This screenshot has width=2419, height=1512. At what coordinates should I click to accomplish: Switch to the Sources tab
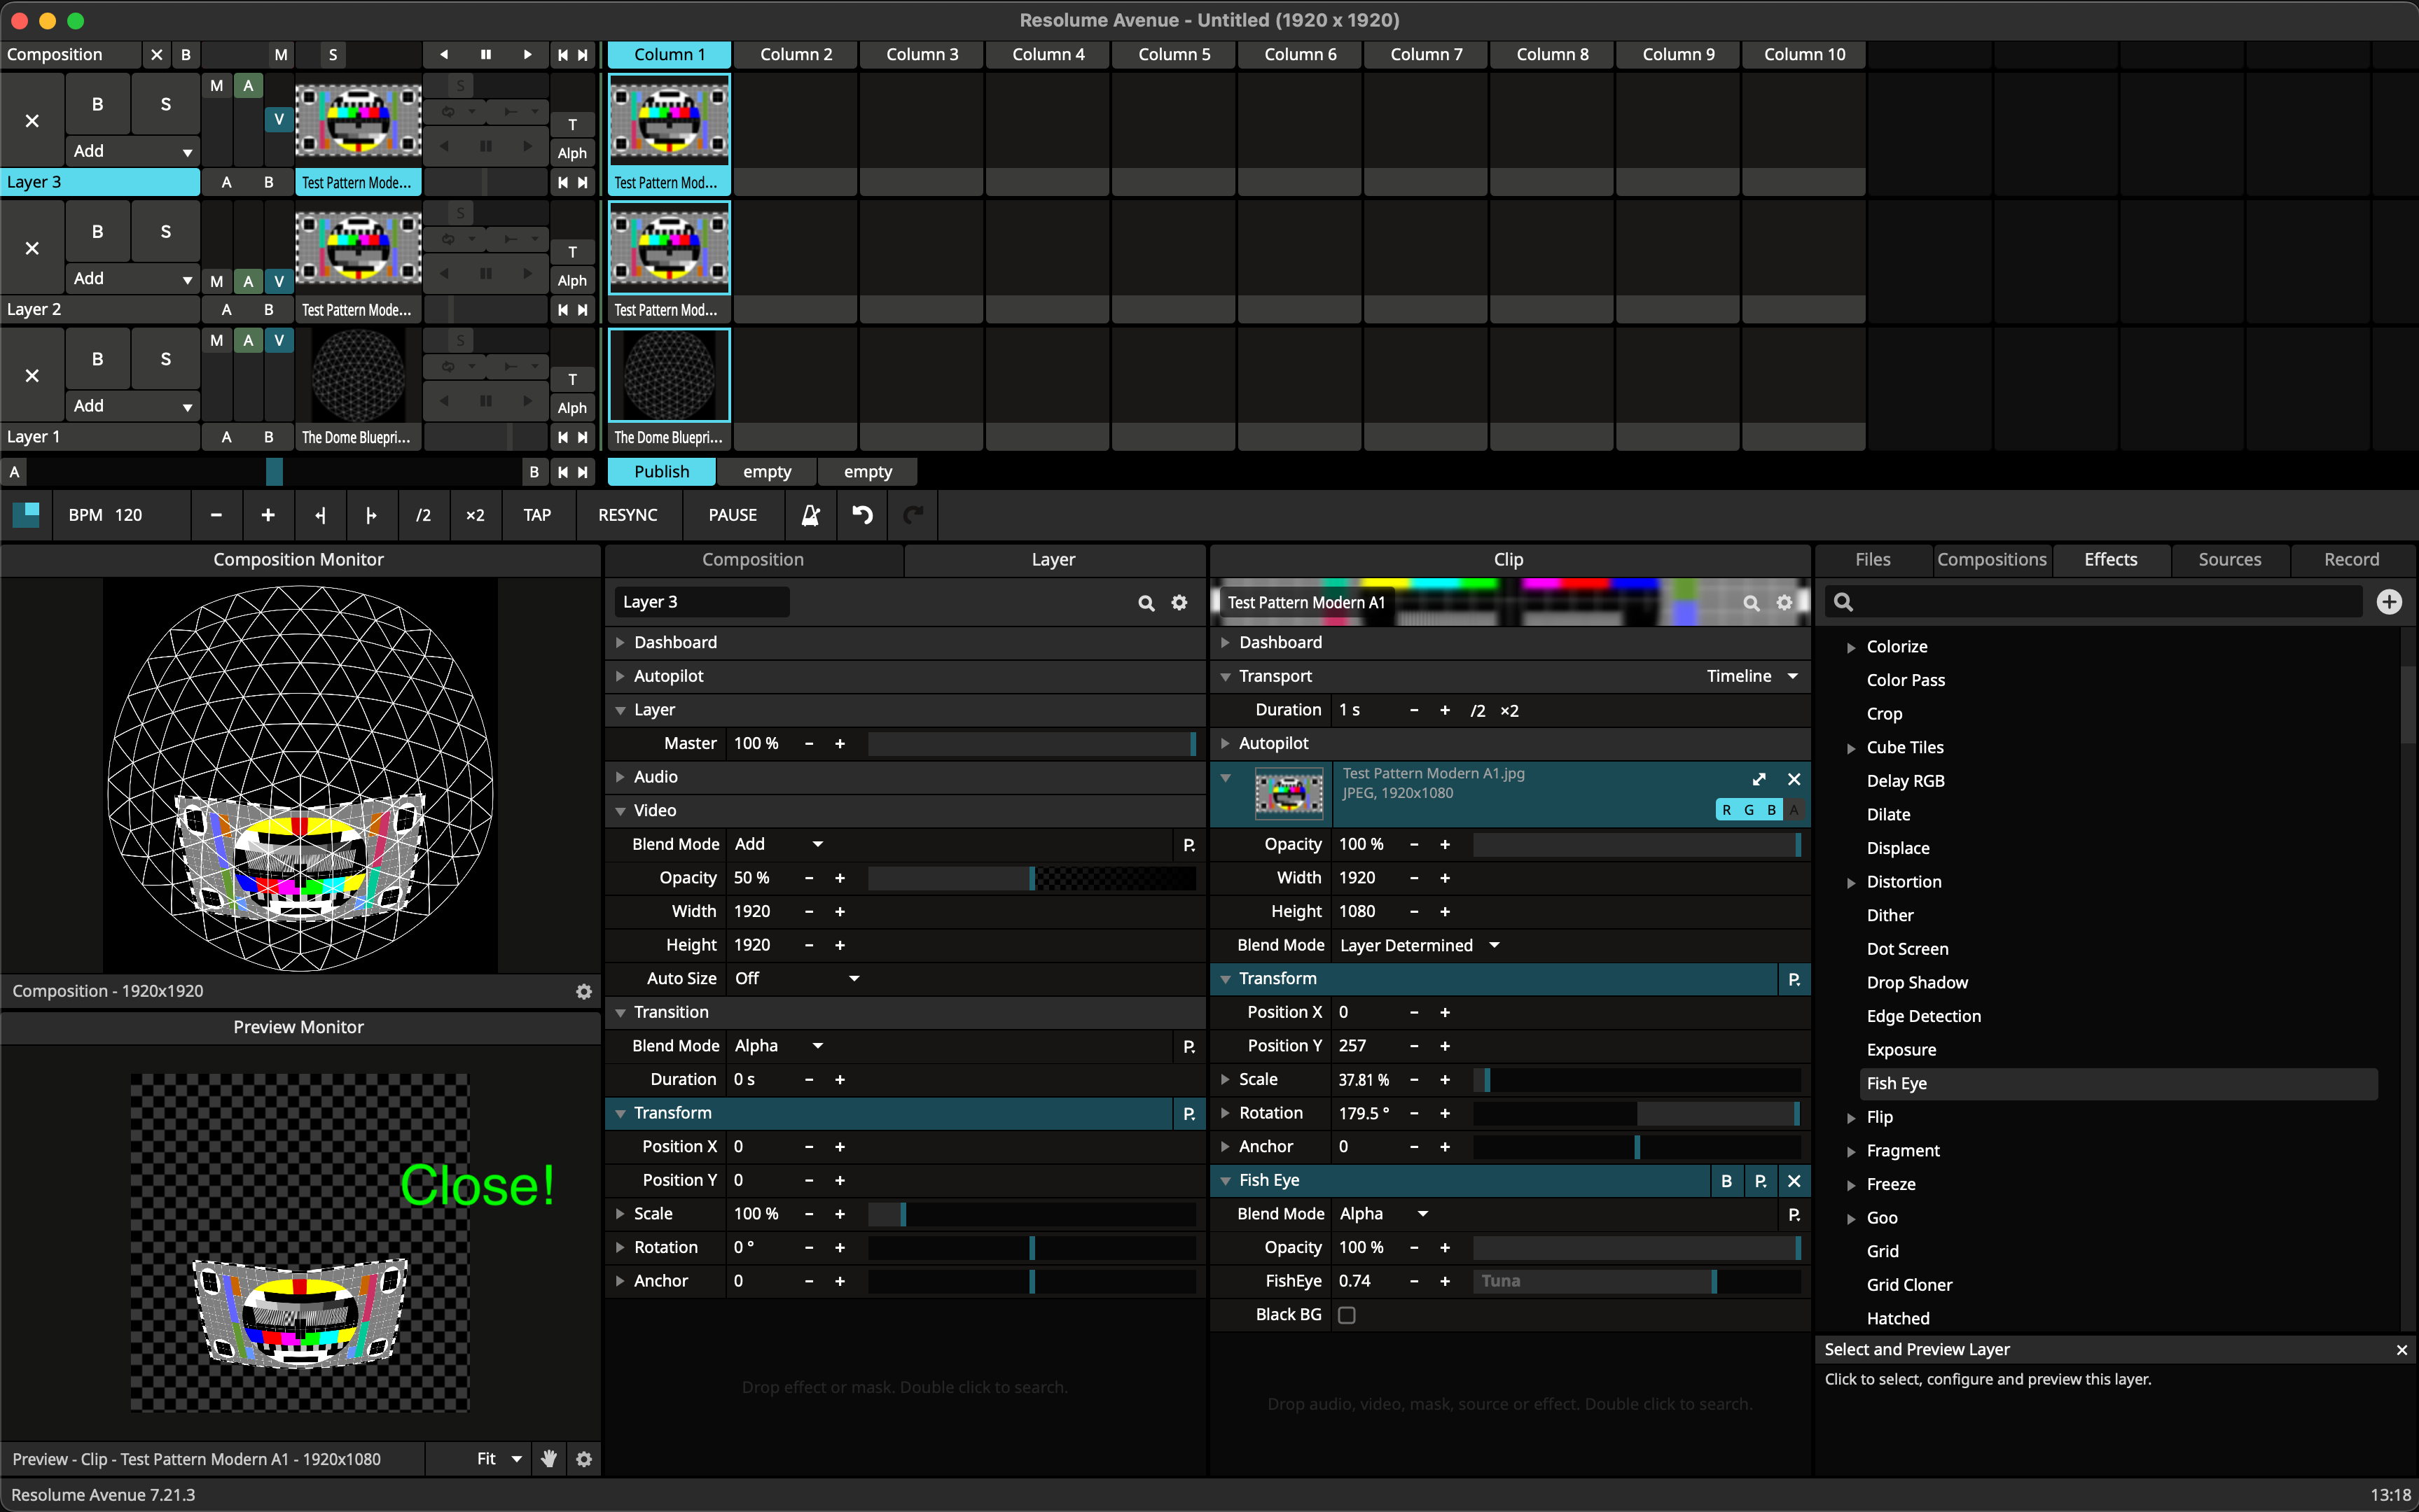(x=2229, y=560)
